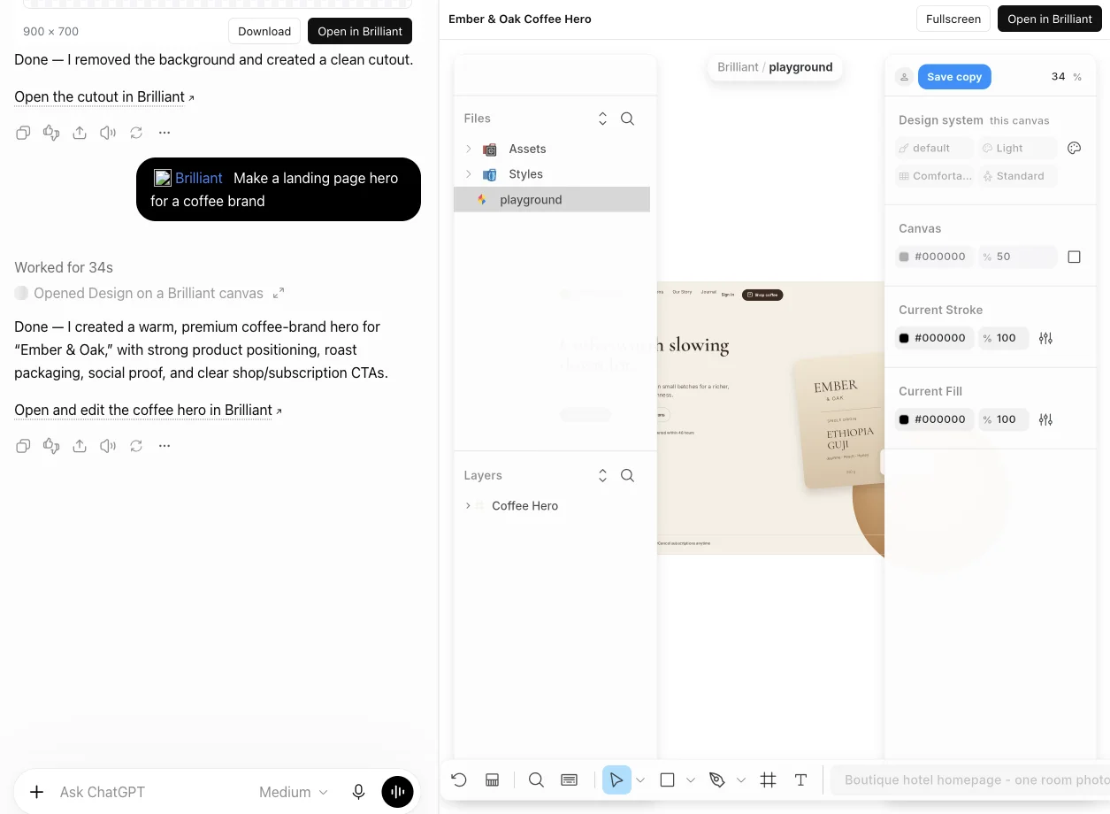This screenshot has height=814, width=1110.
Task: Open in Brilliant beside Download
Action: click(360, 31)
